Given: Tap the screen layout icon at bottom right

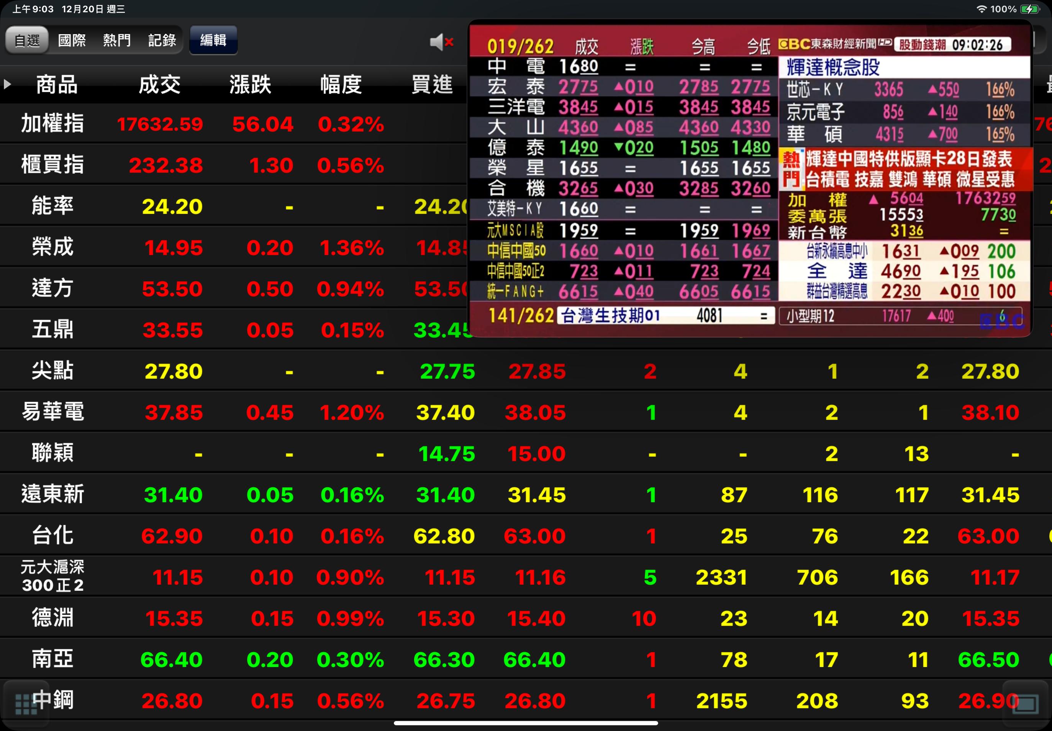Looking at the screenshot, I should pos(1025,704).
